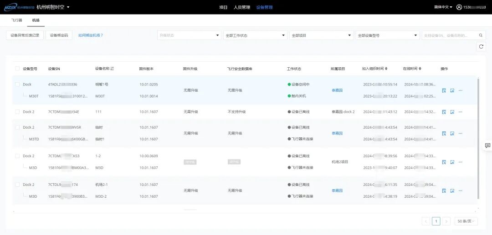Click the 10.01.0205 firmware version cell
The image size is (492, 235).
[149, 85]
